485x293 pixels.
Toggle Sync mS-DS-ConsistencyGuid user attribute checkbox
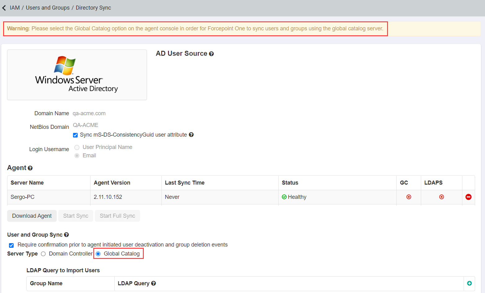coord(75,135)
